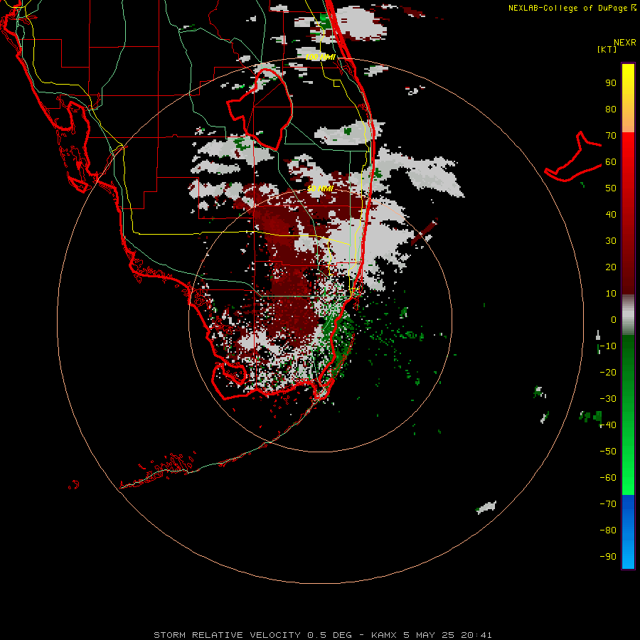Click the 50 NMI range ring label
Image resolution: width=640 pixels, height=640 pixels.
pyautogui.click(x=321, y=188)
